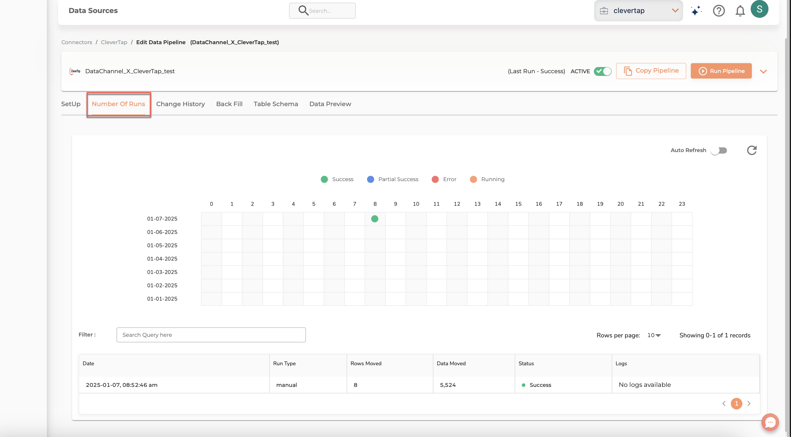Click the green success dot for 01-07-2025
This screenshot has height=437, width=791.
(375, 219)
